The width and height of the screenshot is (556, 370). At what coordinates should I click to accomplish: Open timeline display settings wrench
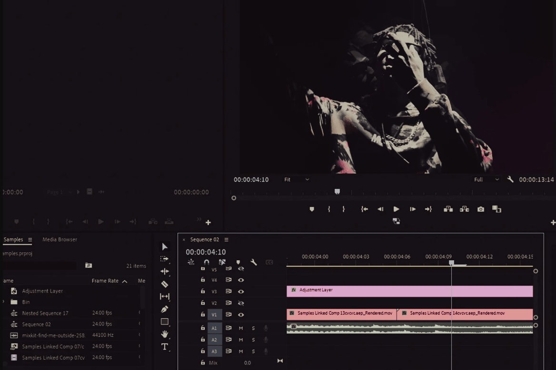coord(254,262)
